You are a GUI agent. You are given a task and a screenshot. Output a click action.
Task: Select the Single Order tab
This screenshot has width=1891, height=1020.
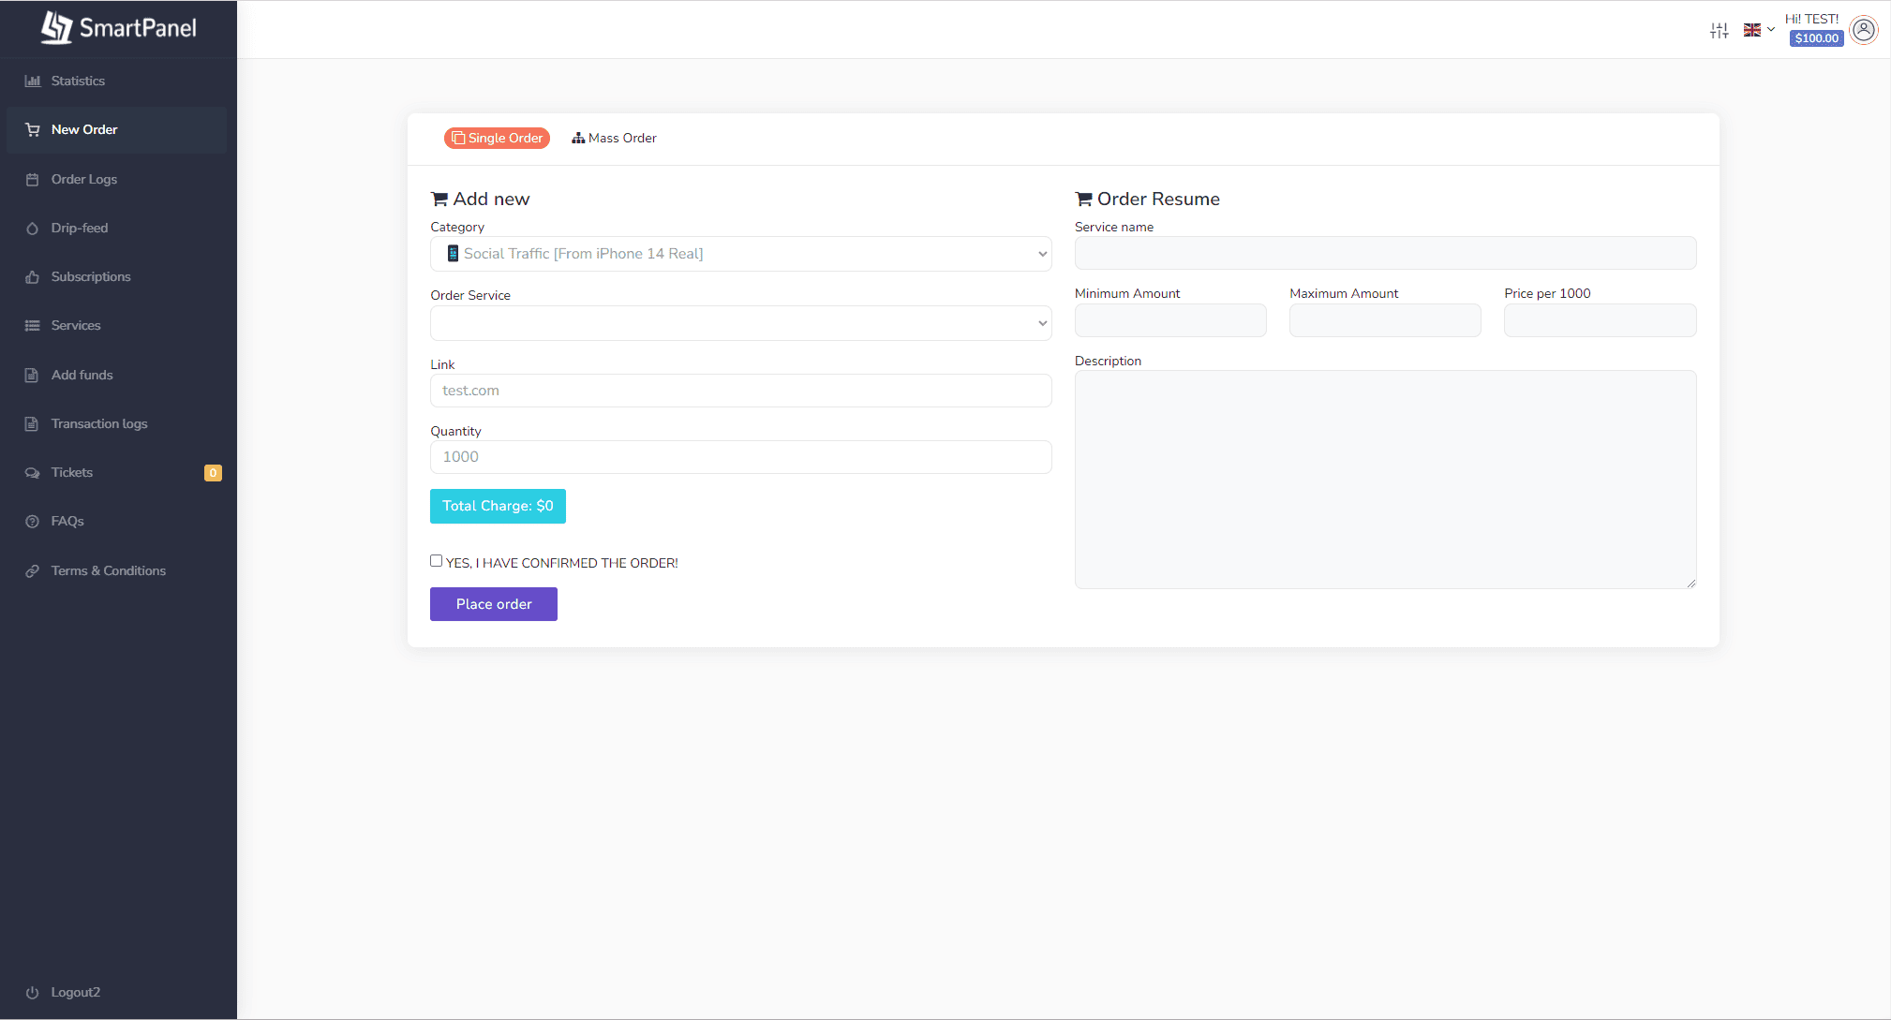click(x=497, y=138)
